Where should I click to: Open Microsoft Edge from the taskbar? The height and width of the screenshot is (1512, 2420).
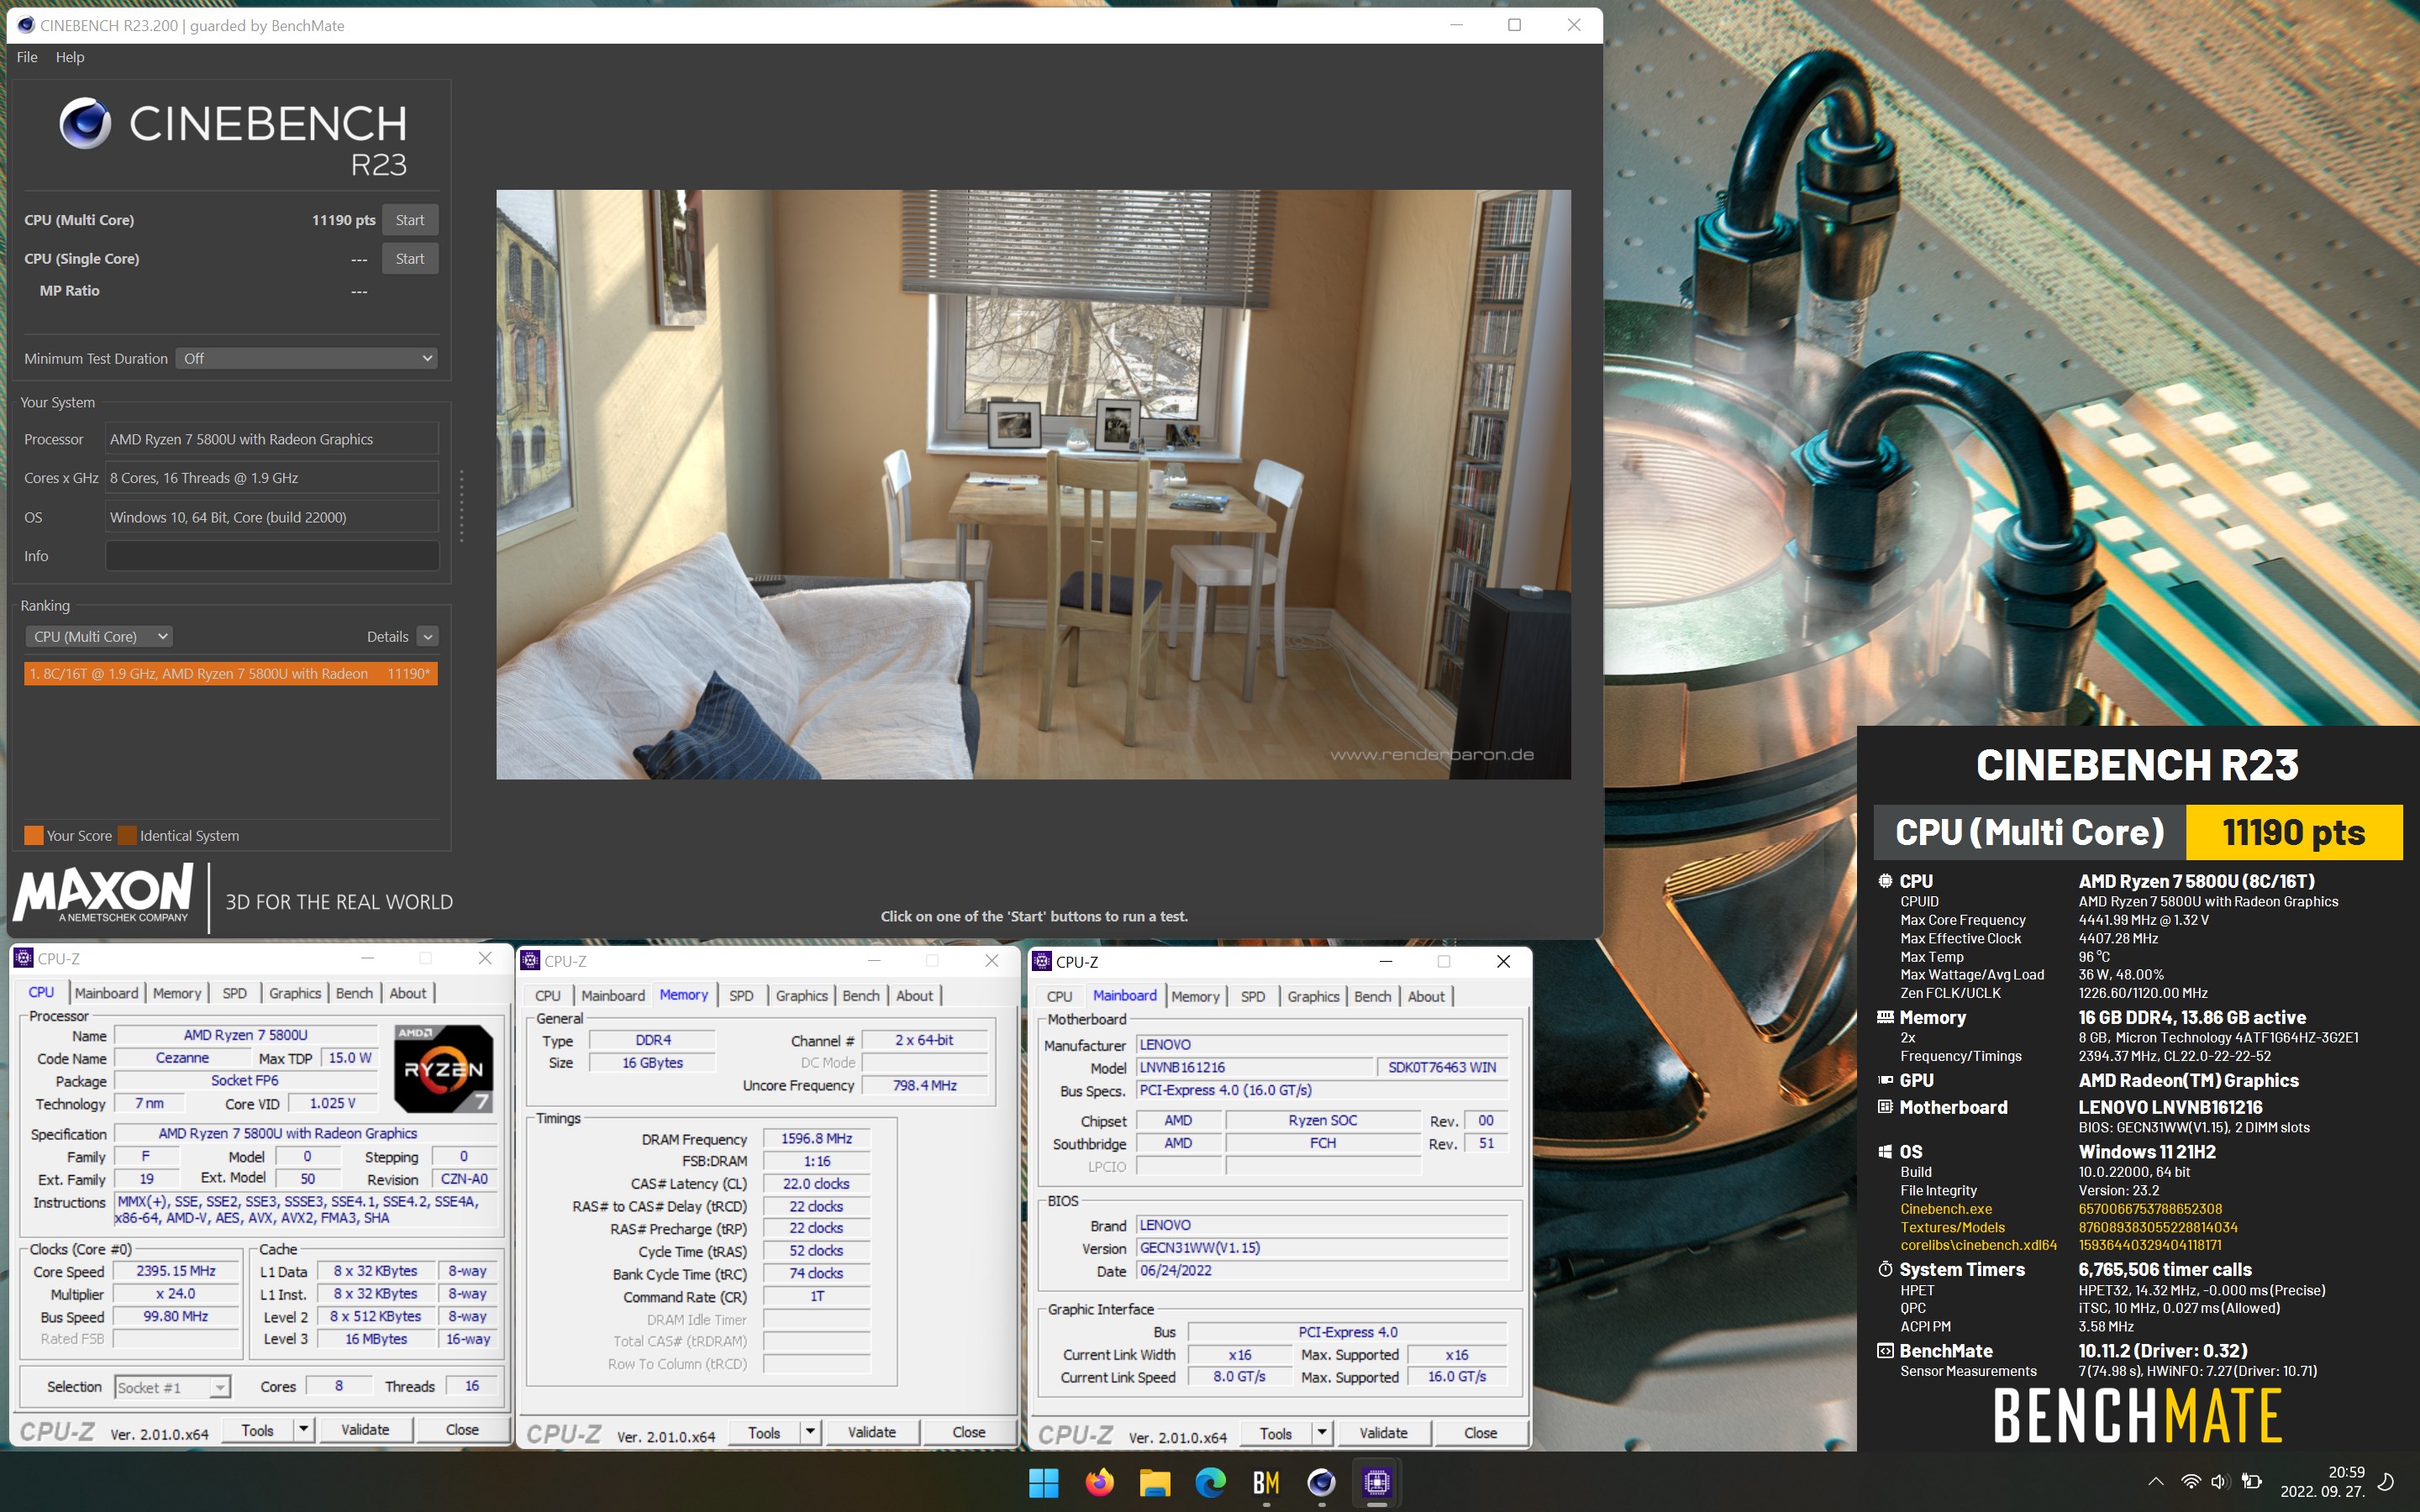1210,1482
